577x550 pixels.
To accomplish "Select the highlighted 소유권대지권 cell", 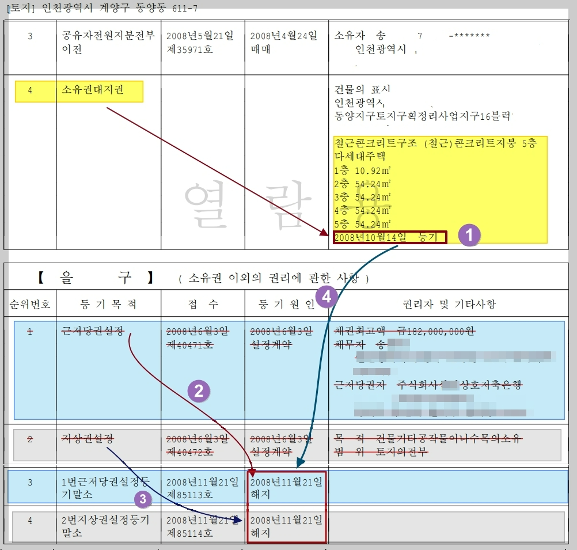I will click(x=92, y=89).
